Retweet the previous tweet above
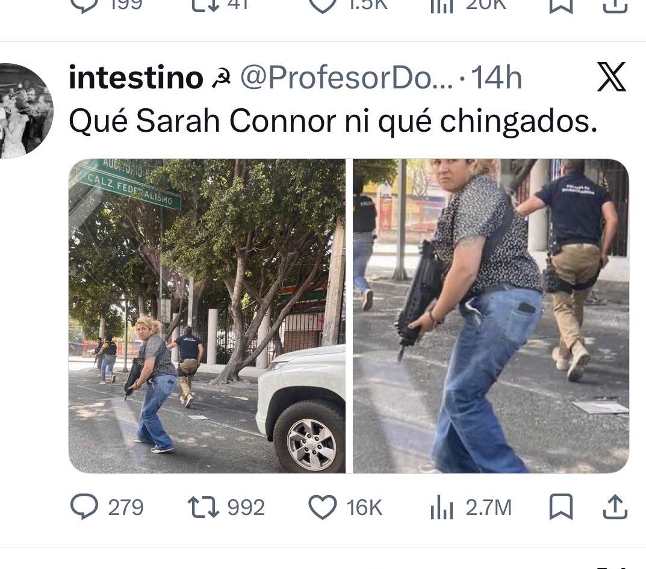 coord(220,5)
